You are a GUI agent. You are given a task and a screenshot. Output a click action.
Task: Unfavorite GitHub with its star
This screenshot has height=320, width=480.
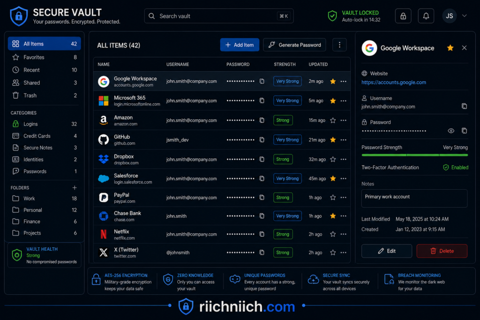coord(333,140)
